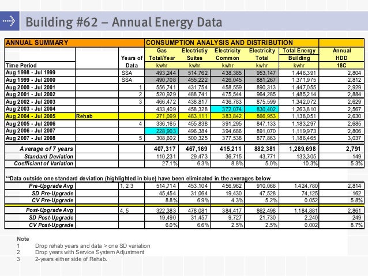The image size is (368, 276).
Task: Click note 'Drop rehab years and data > one SD variation'
Action: click(93, 246)
